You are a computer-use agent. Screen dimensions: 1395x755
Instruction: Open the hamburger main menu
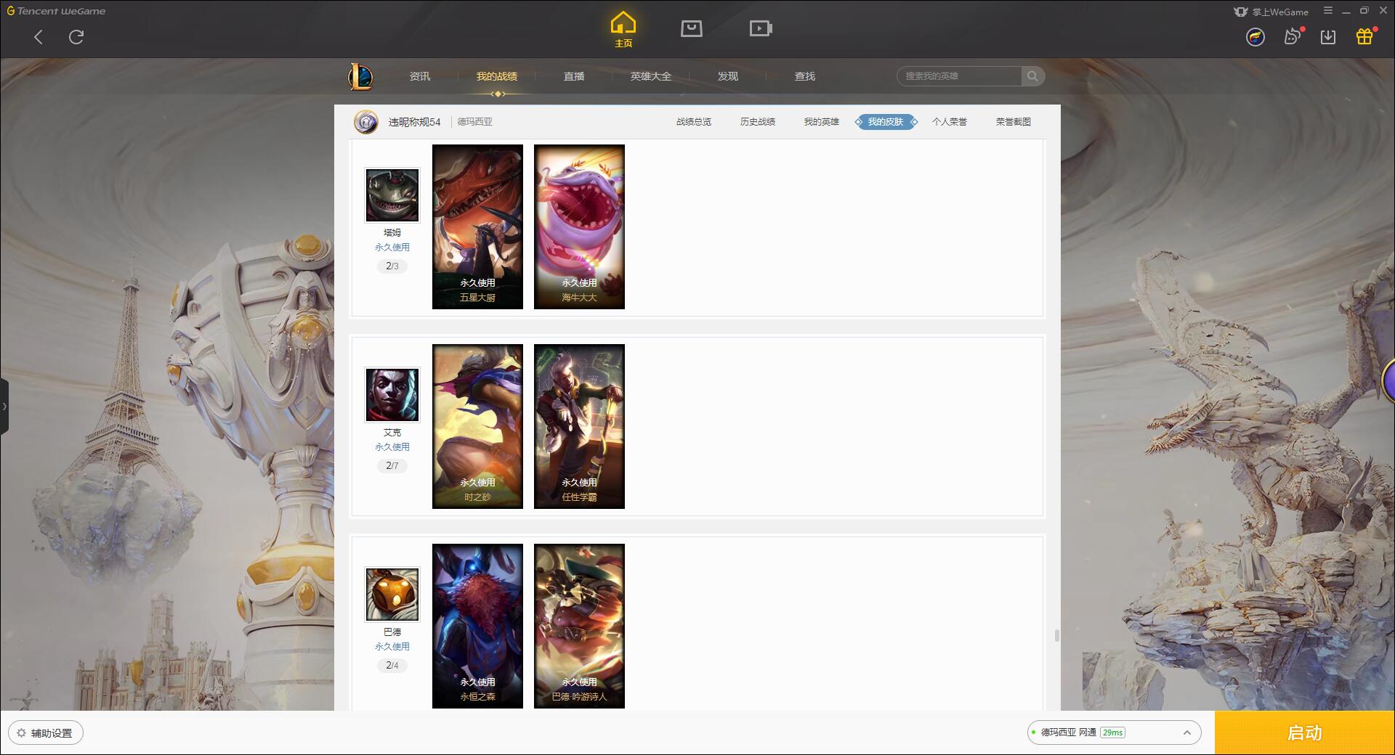click(1328, 11)
